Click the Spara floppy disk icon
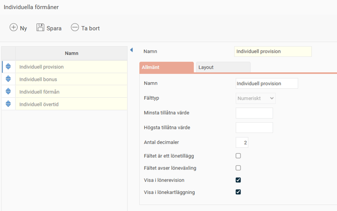The width and height of the screenshot is (337, 211). click(40, 28)
